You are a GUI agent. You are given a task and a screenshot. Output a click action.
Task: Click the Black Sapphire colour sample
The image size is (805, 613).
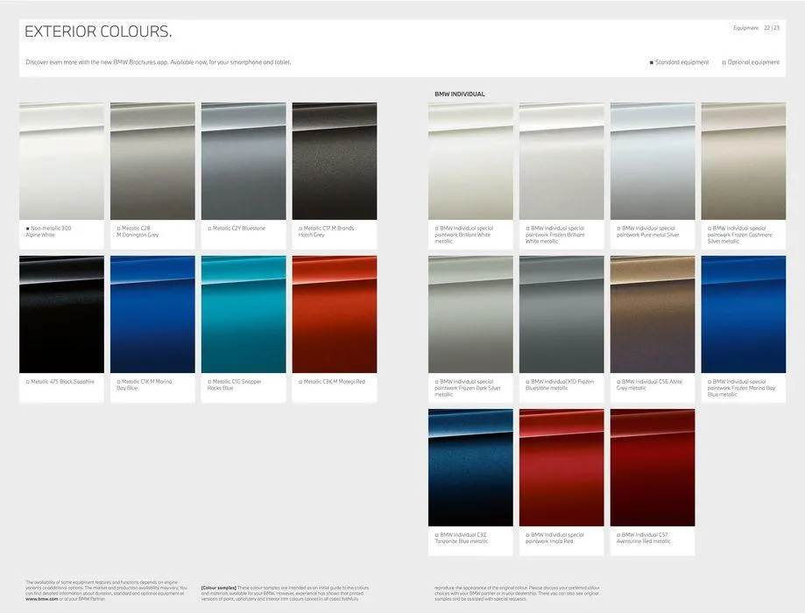click(x=61, y=314)
